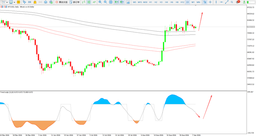The width and height of the screenshot is (256, 136).
Task: Open the search magnifier
Action: point(232,2)
